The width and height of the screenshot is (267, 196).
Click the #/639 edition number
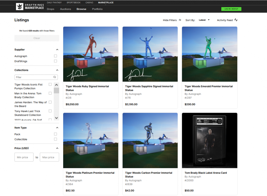click(129, 184)
